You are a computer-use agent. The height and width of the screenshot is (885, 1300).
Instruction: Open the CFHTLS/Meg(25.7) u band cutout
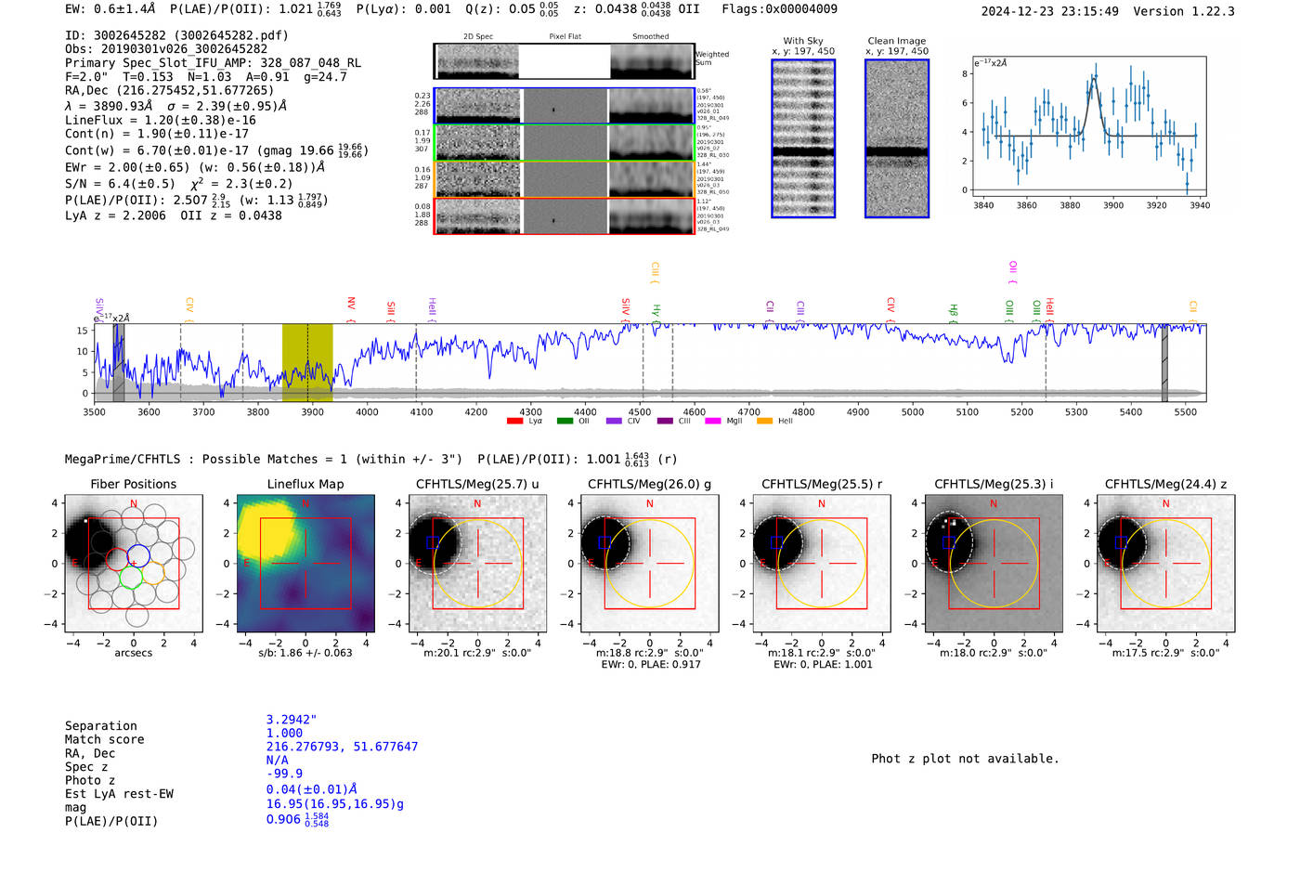point(477,563)
